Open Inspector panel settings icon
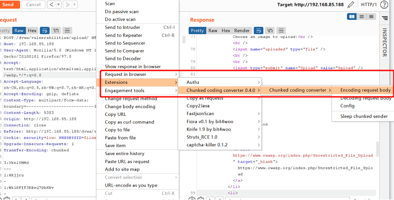Image resolution: width=394 pixels, height=200 pixels. pyautogui.click(x=385, y=18)
